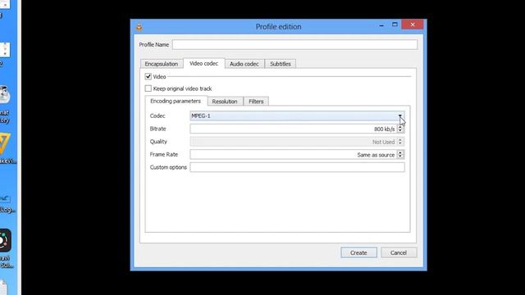The width and height of the screenshot is (525, 295).
Task: Uncheck the Video checkbox
Action: [x=148, y=76]
